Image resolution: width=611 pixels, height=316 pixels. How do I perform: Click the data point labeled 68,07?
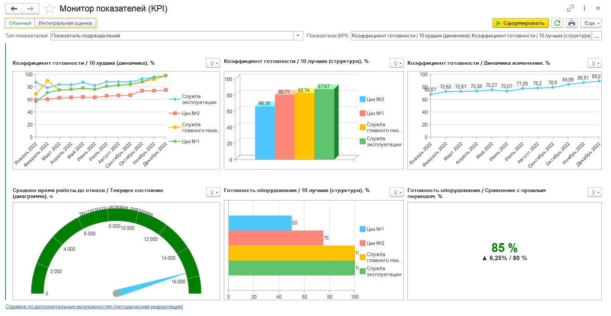click(430, 94)
